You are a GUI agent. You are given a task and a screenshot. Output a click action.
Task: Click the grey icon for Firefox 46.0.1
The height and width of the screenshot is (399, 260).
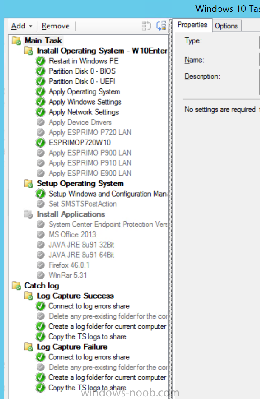41,265
